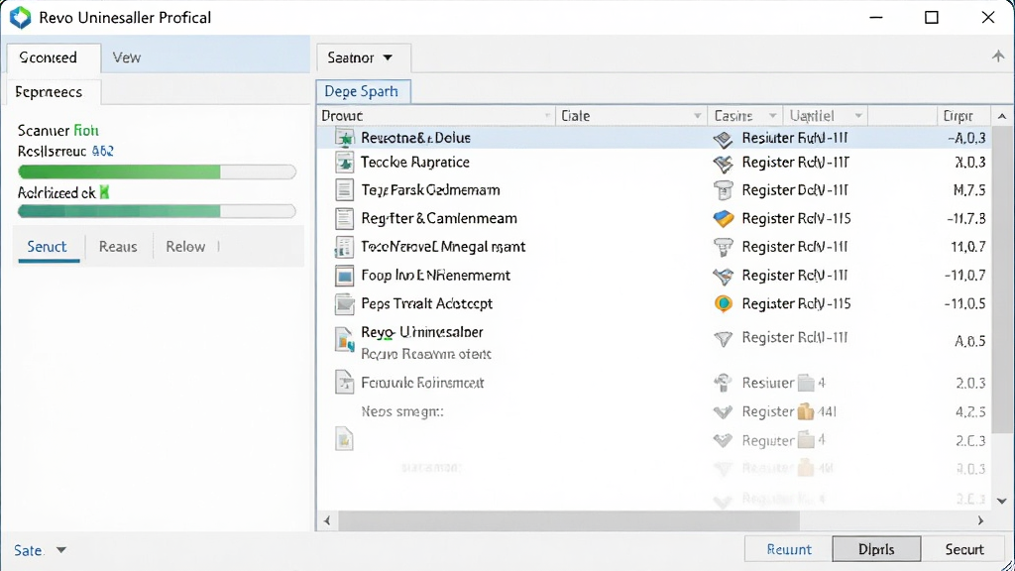Click the document icon next to "Regfter & Camlenmeam"

[344, 219]
